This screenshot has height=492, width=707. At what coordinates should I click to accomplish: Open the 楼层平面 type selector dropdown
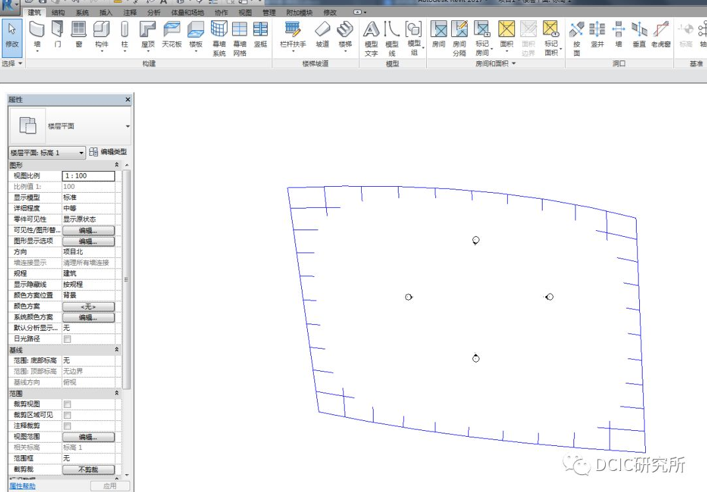tap(128, 126)
